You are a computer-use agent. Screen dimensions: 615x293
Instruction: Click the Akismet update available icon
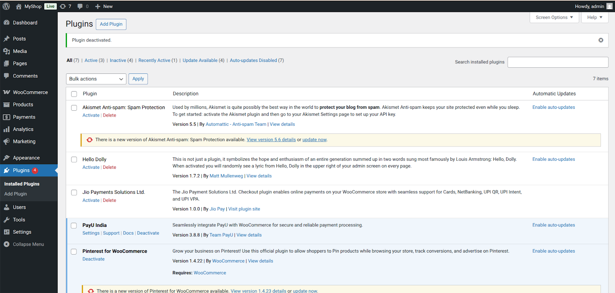90,140
